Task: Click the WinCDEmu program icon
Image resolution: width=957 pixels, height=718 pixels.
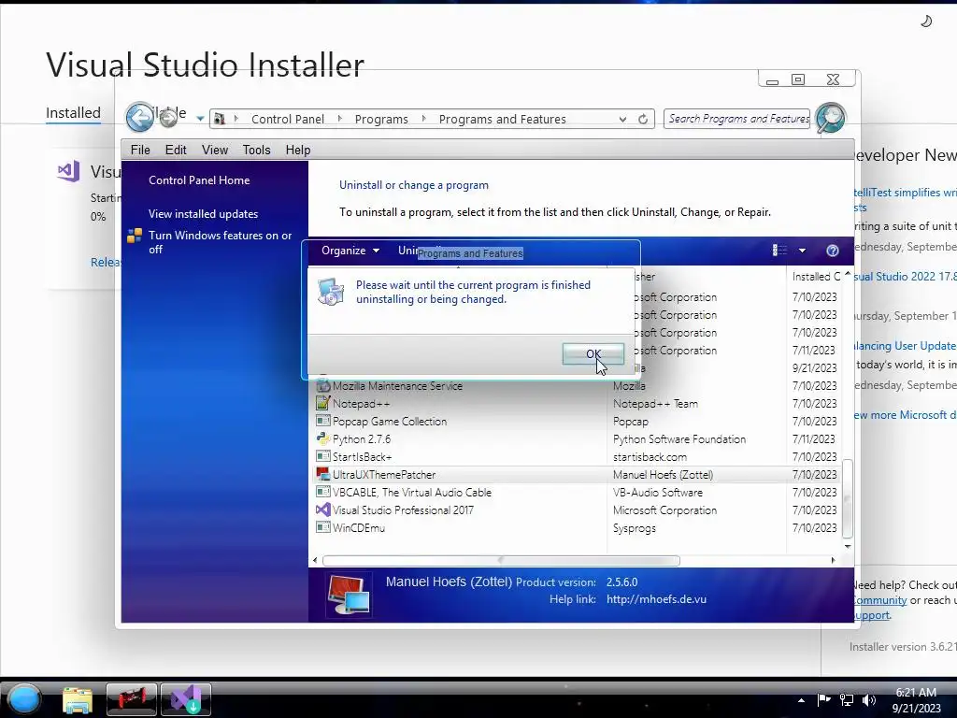Action: [x=322, y=527]
